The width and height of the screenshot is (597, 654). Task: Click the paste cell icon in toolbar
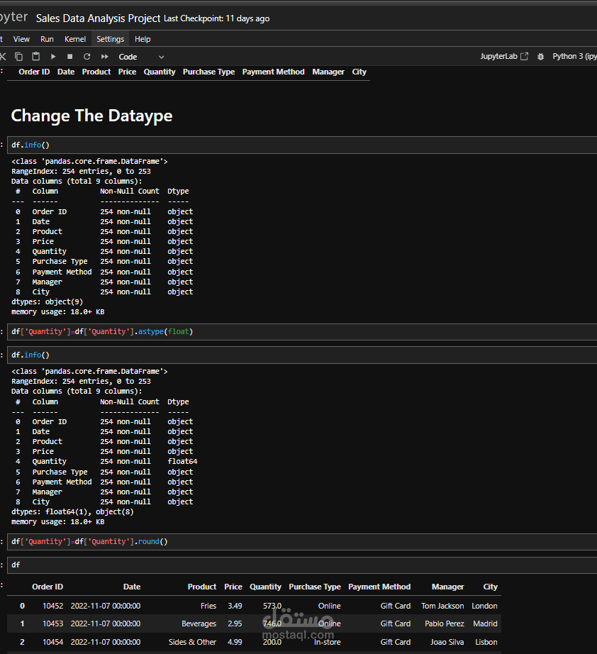click(x=36, y=56)
